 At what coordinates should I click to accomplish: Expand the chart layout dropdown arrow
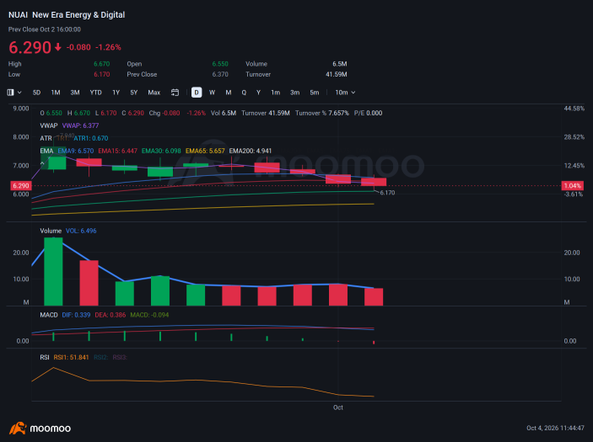coord(19,93)
